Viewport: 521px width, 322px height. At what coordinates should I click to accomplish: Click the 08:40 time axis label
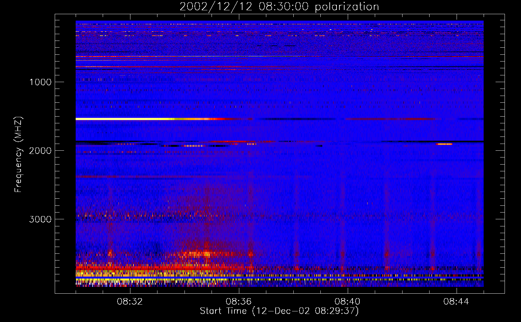(348, 302)
